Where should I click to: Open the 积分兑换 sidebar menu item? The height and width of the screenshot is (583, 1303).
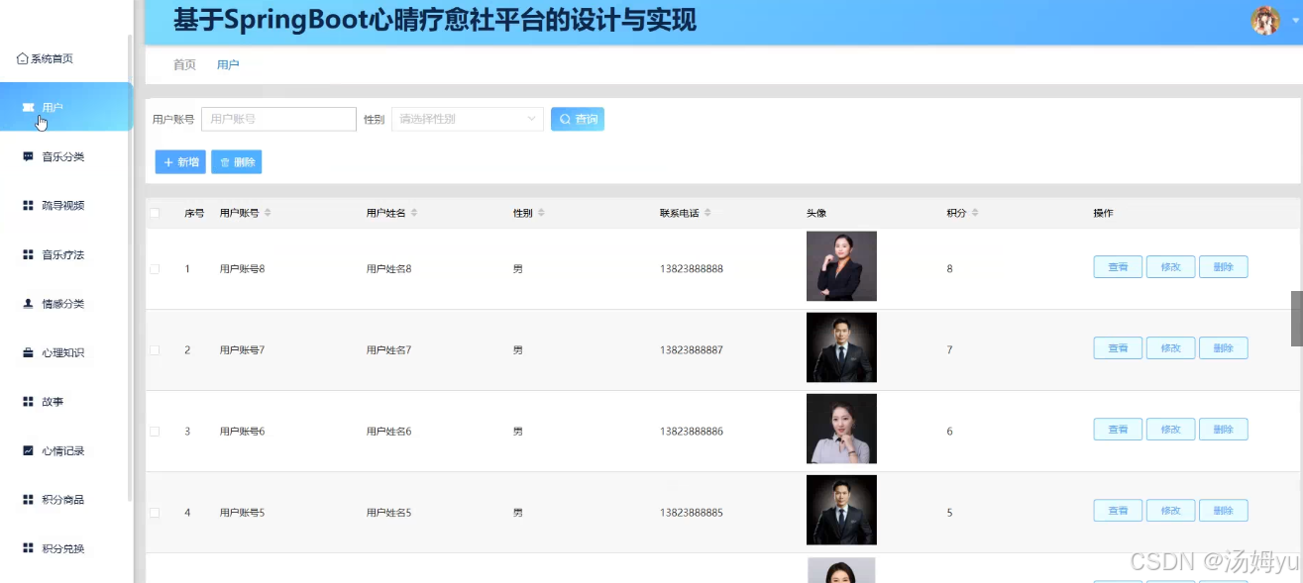coord(65,548)
